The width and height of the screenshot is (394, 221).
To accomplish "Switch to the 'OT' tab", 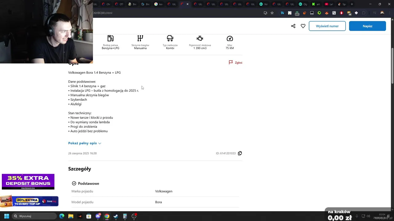I will (x=119, y=4).
